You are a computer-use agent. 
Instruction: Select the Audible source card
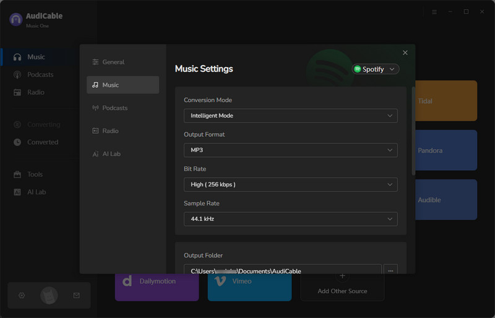pyautogui.click(x=446, y=200)
